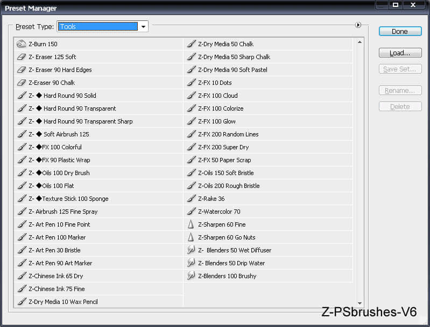Click eraser icon next to Z-Eraser 90 Chalk
Image resolution: width=430 pixels, height=327 pixels.
click(x=22, y=82)
